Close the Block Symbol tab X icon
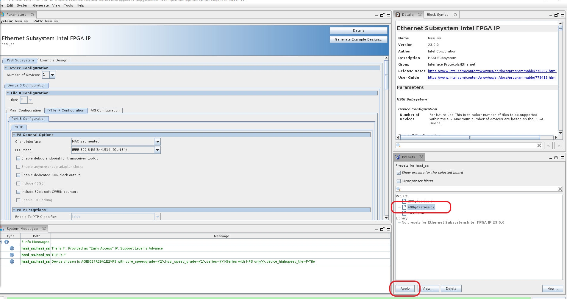567x299 pixels. click(x=455, y=14)
